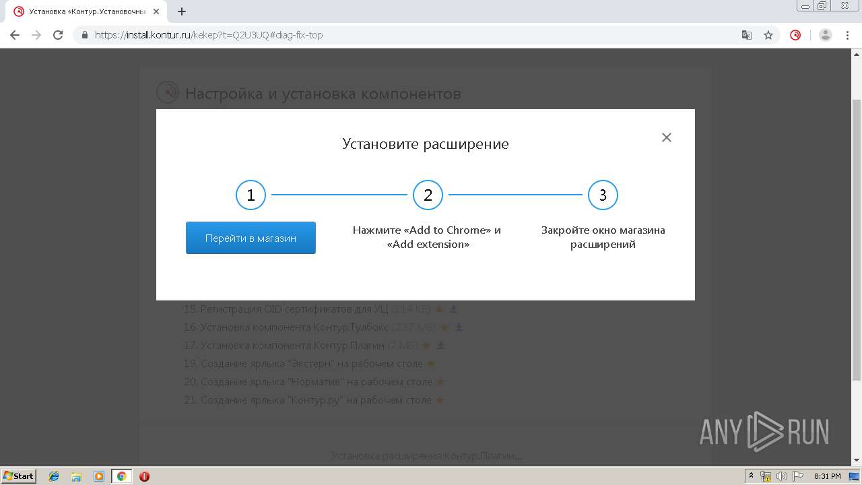Click "Настройка и установка компонентов" heading
862x485 pixels.
pos(323,94)
